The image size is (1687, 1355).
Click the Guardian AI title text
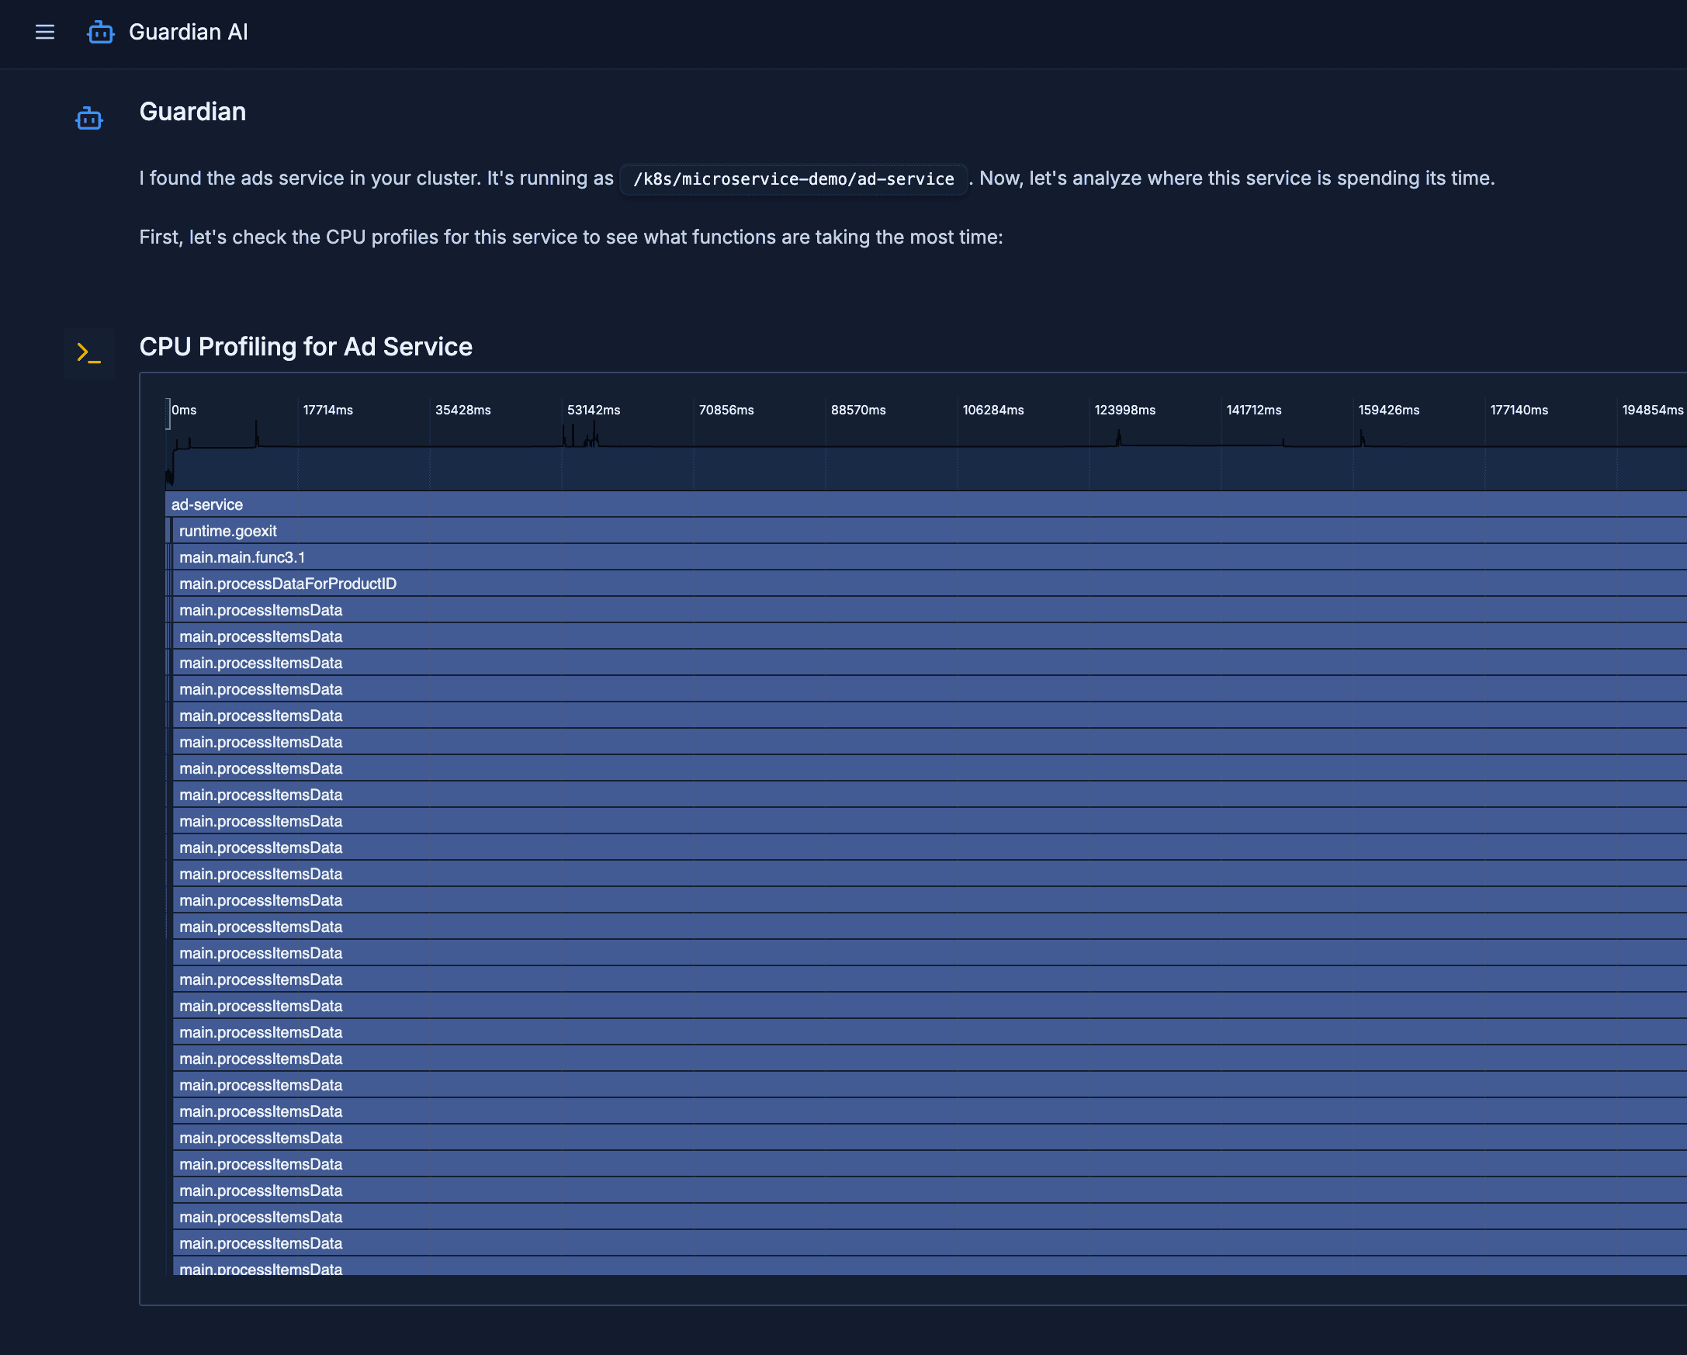[x=189, y=32]
